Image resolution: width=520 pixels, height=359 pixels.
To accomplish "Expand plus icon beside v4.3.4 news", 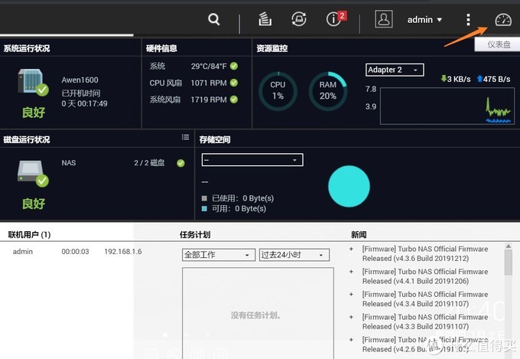I will point(351,294).
